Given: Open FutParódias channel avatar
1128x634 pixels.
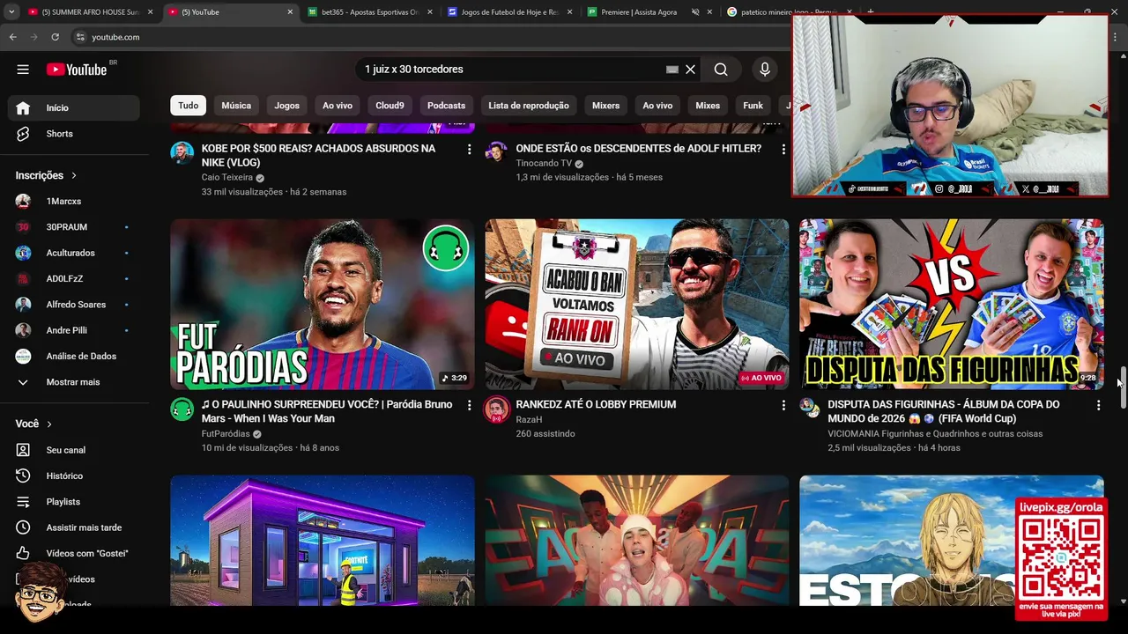Looking at the screenshot, I should 182,409.
